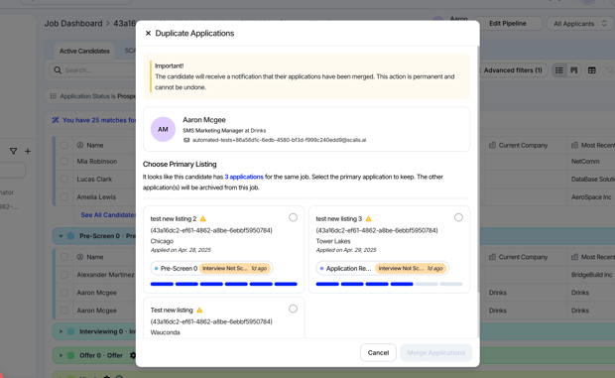Screen dimensions: 615x378
Task: Open Advanced filters (1)
Action: [512, 70]
